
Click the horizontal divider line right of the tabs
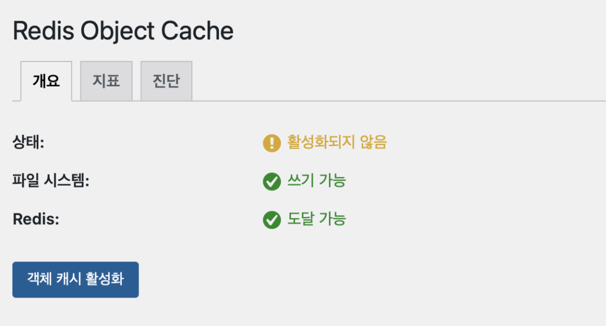point(397,101)
